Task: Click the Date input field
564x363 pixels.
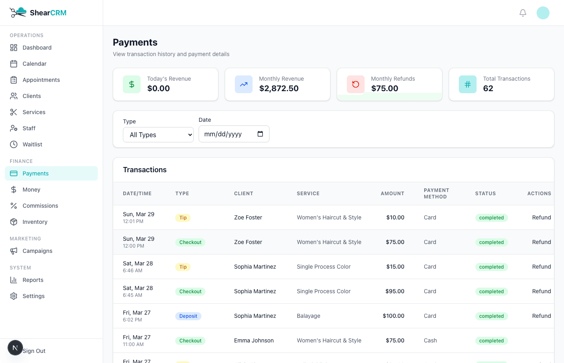Action: (234, 134)
